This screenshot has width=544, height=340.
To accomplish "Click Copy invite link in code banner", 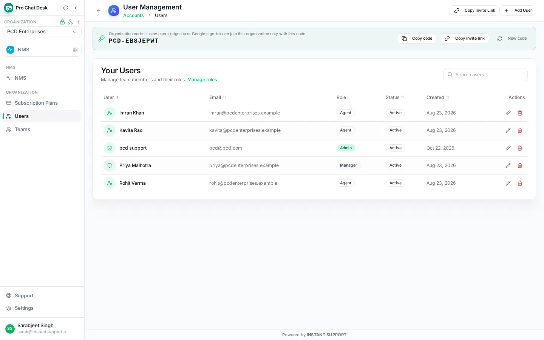I will (x=465, y=39).
